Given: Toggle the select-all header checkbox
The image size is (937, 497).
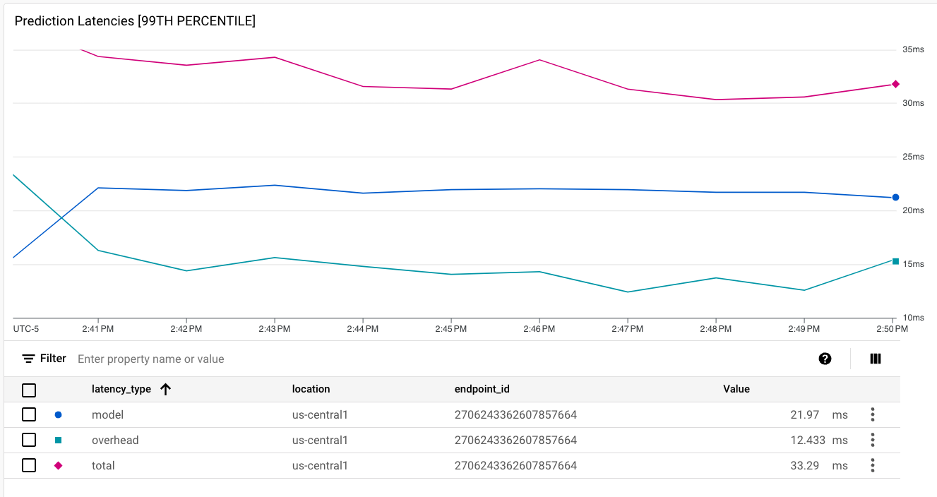Looking at the screenshot, I should click(x=29, y=390).
